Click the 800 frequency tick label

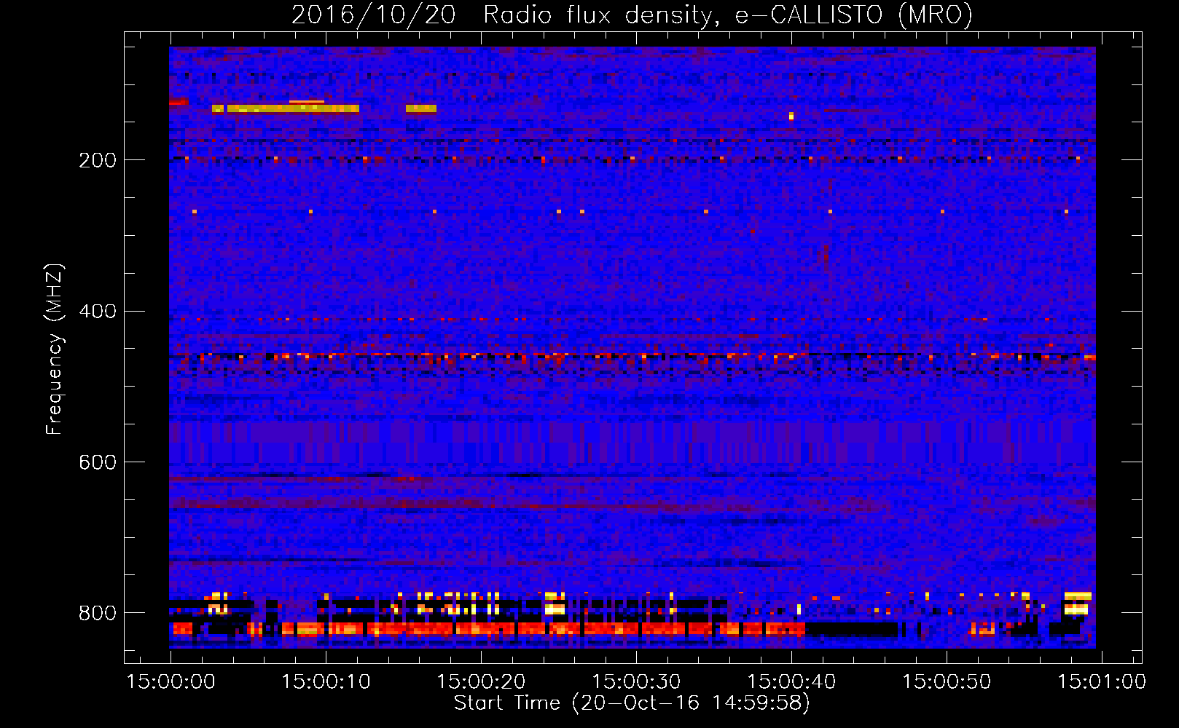98,614
